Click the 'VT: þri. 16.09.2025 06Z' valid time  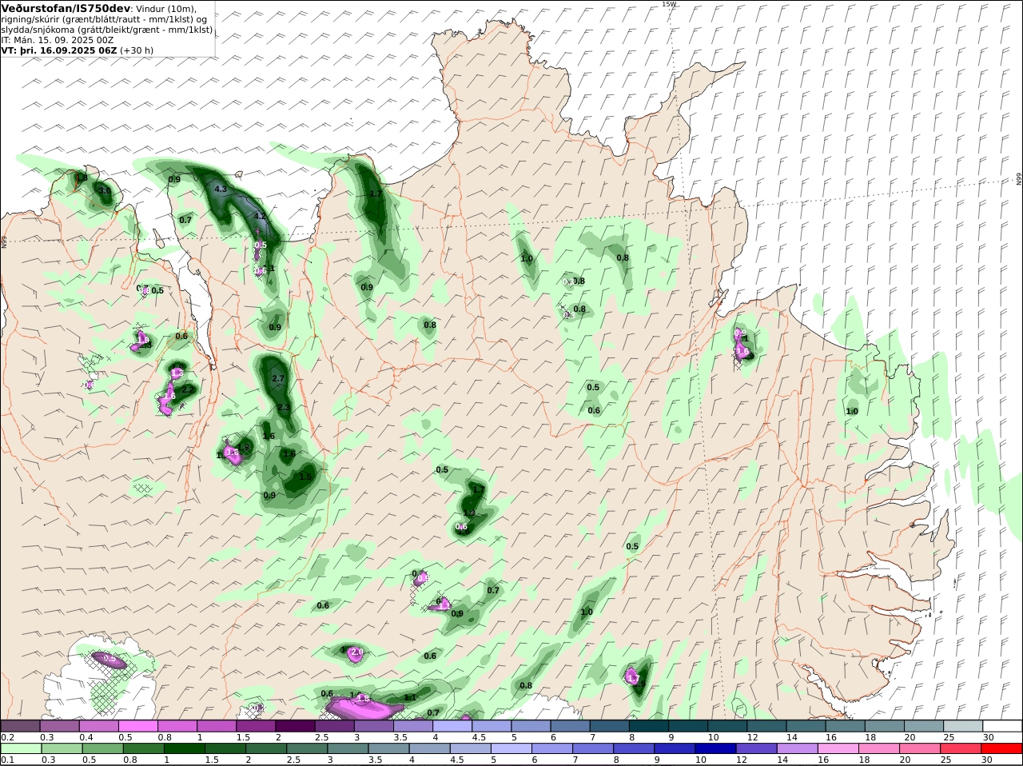click(59, 50)
